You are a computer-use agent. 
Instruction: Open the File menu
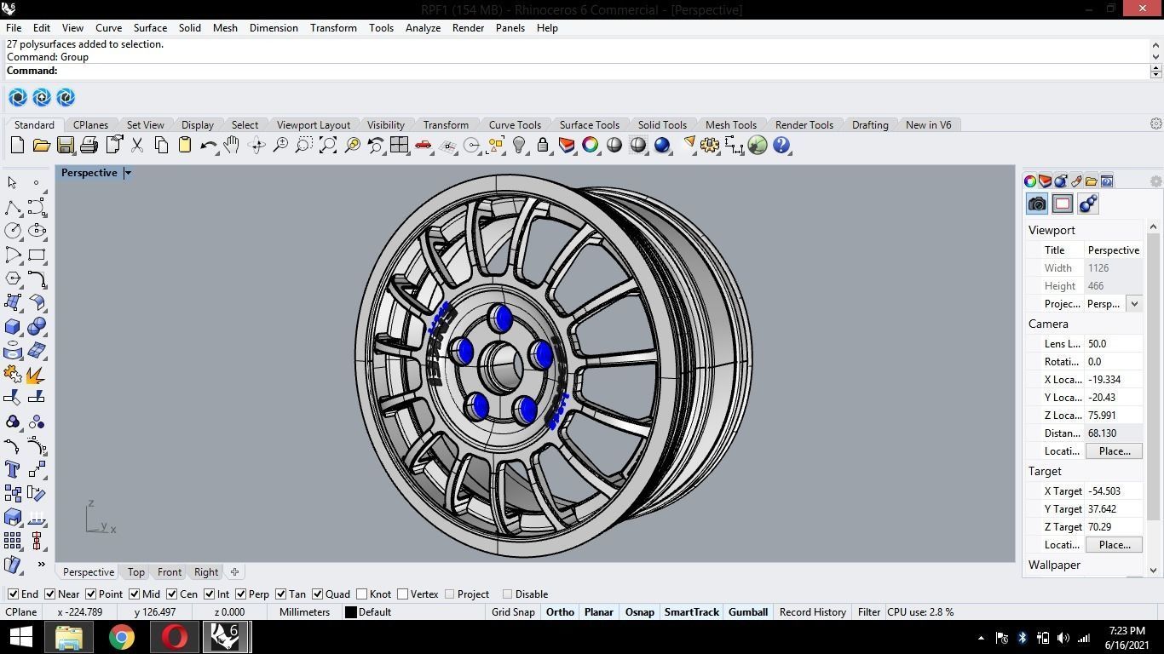coord(14,28)
